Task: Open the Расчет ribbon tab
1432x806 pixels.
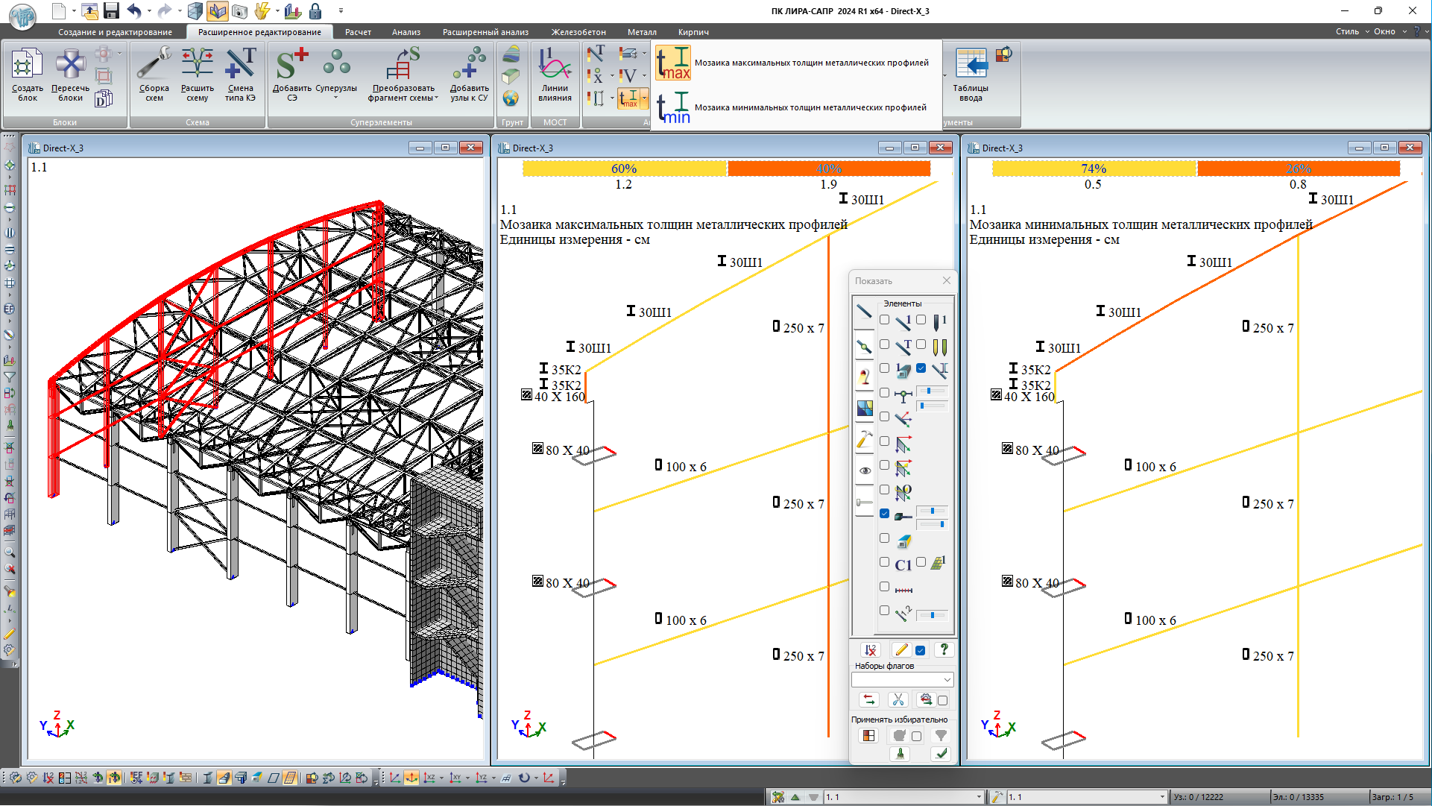Action: pyautogui.click(x=358, y=32)
